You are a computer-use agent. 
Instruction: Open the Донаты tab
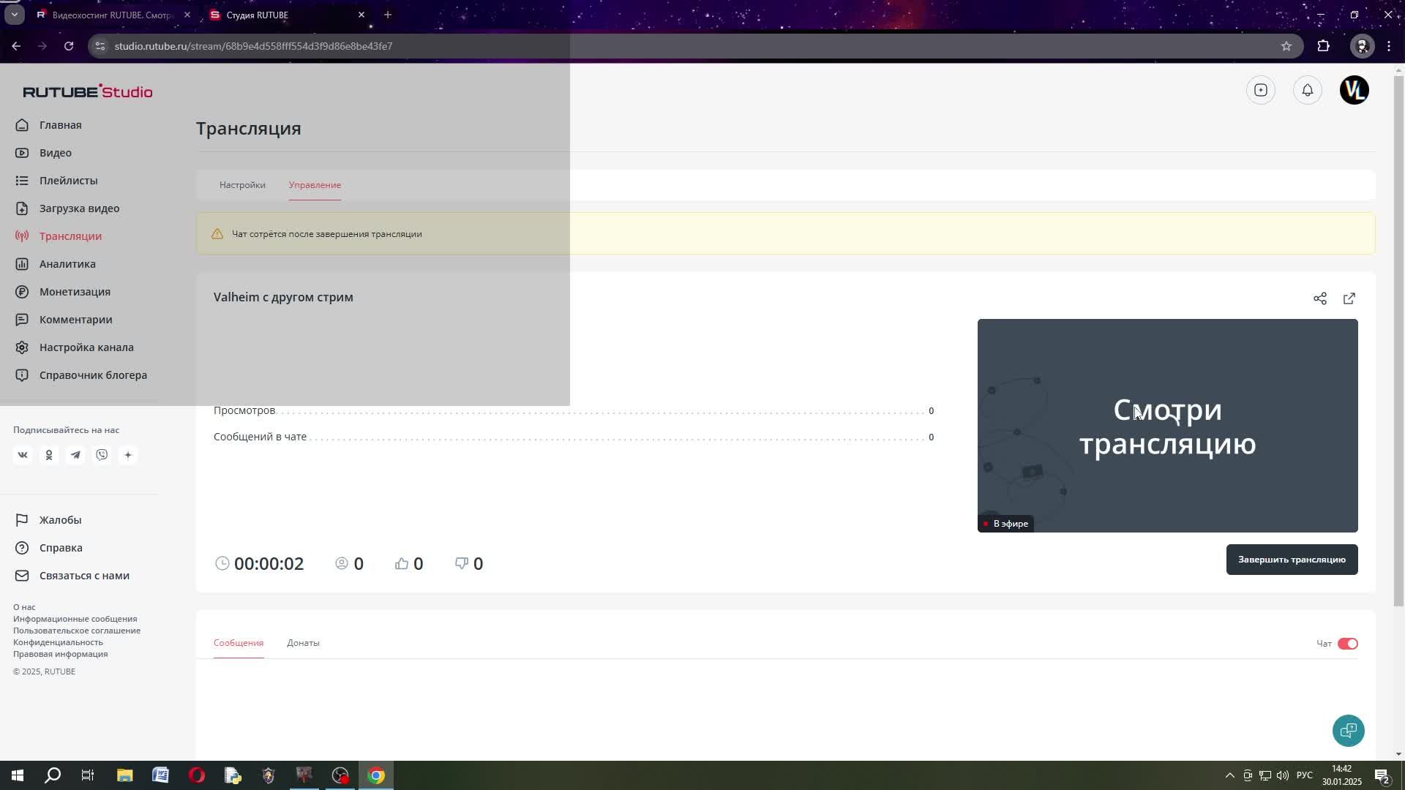303,643
